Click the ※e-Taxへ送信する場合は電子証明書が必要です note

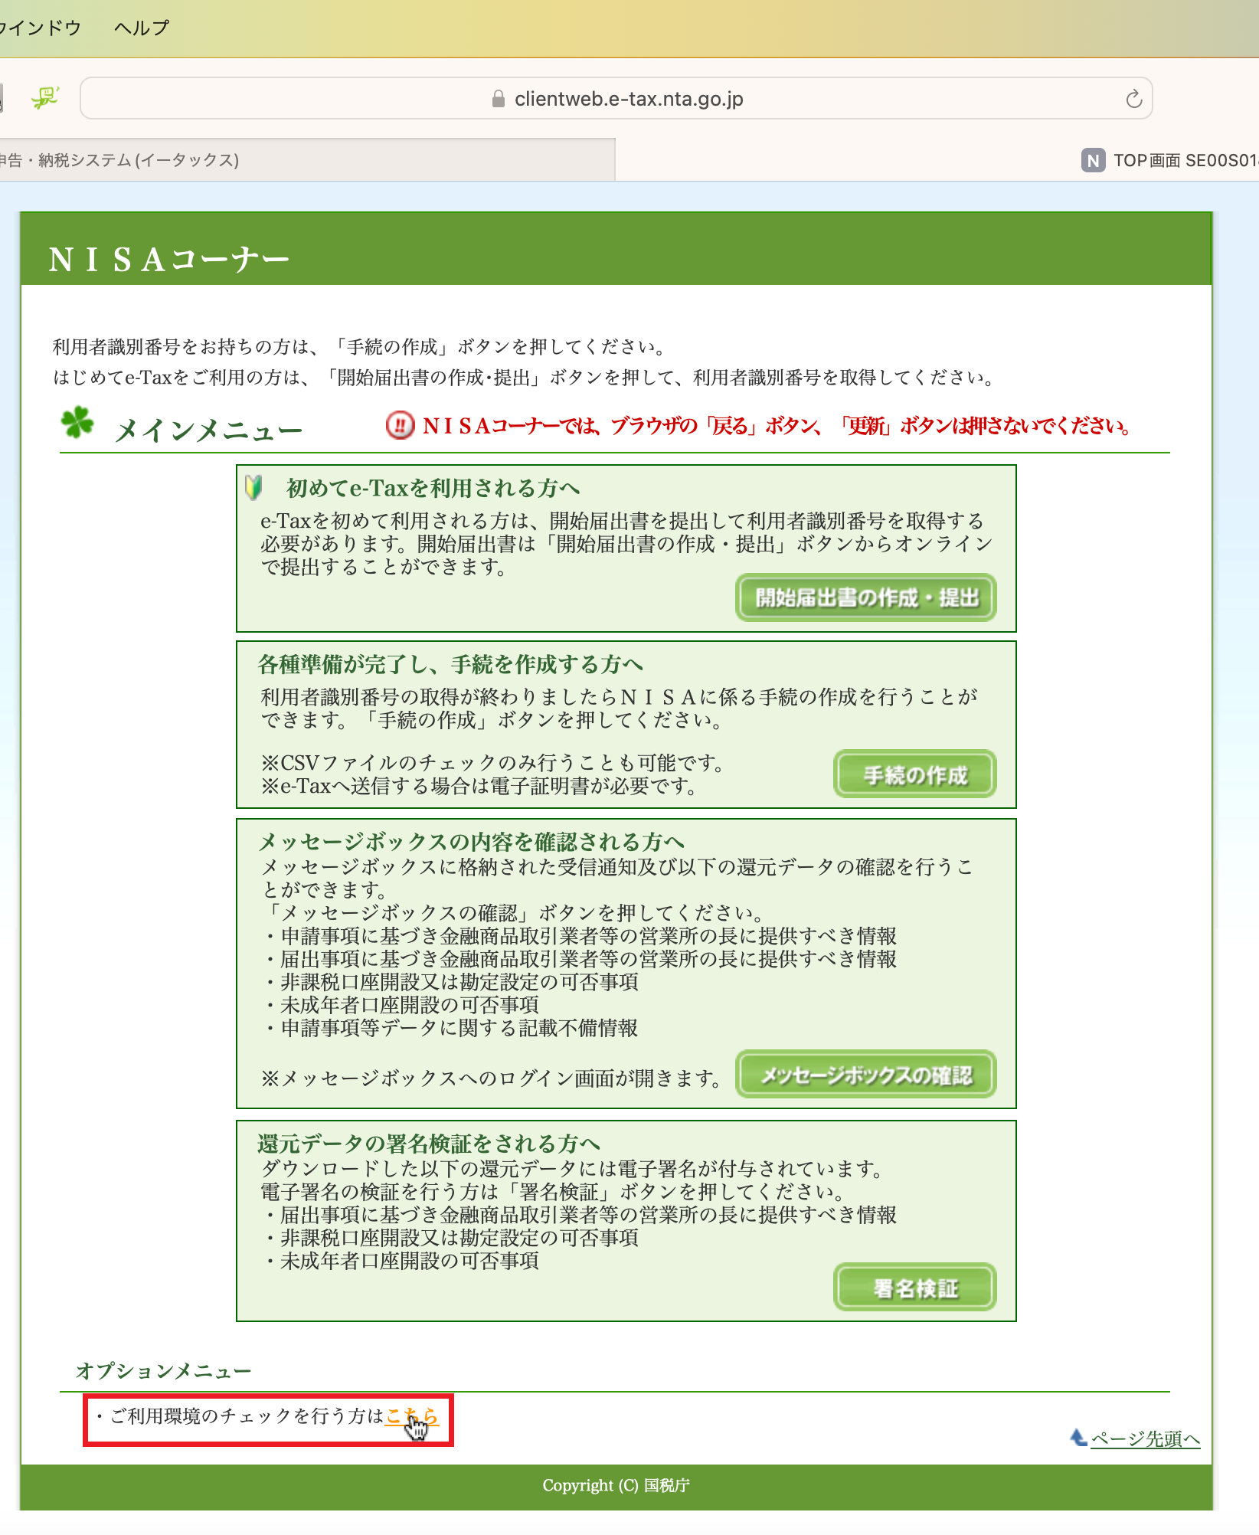click(479, 786)
